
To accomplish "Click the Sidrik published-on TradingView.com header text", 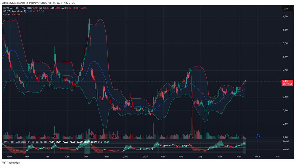I will coord(38,3).
